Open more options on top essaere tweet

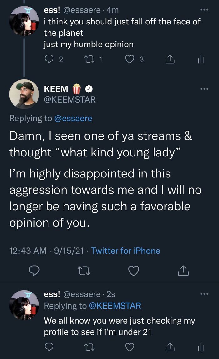click(204, 9)
